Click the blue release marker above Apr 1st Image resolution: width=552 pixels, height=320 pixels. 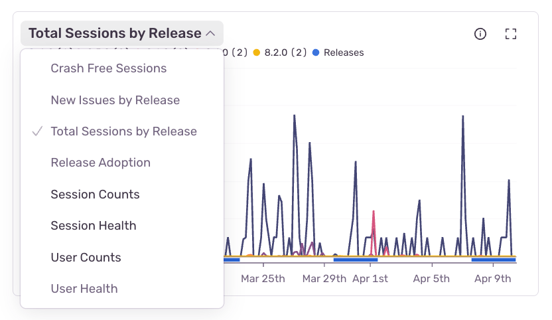click(x=355, y=260)
